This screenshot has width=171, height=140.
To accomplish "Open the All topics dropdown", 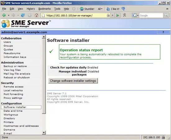I will click(x=100, y=9).
